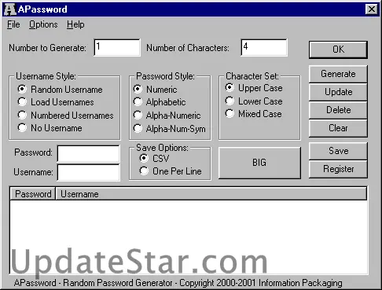Click the Update button
Viewport: 382px width, 290px height.
[338, 92]
